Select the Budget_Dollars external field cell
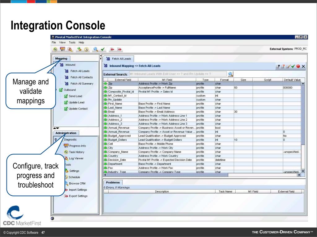Viewport: 317px width, 237px height. pos(123,140)
